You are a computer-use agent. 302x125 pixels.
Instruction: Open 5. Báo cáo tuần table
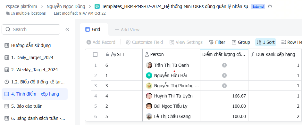tap(35, 106)
